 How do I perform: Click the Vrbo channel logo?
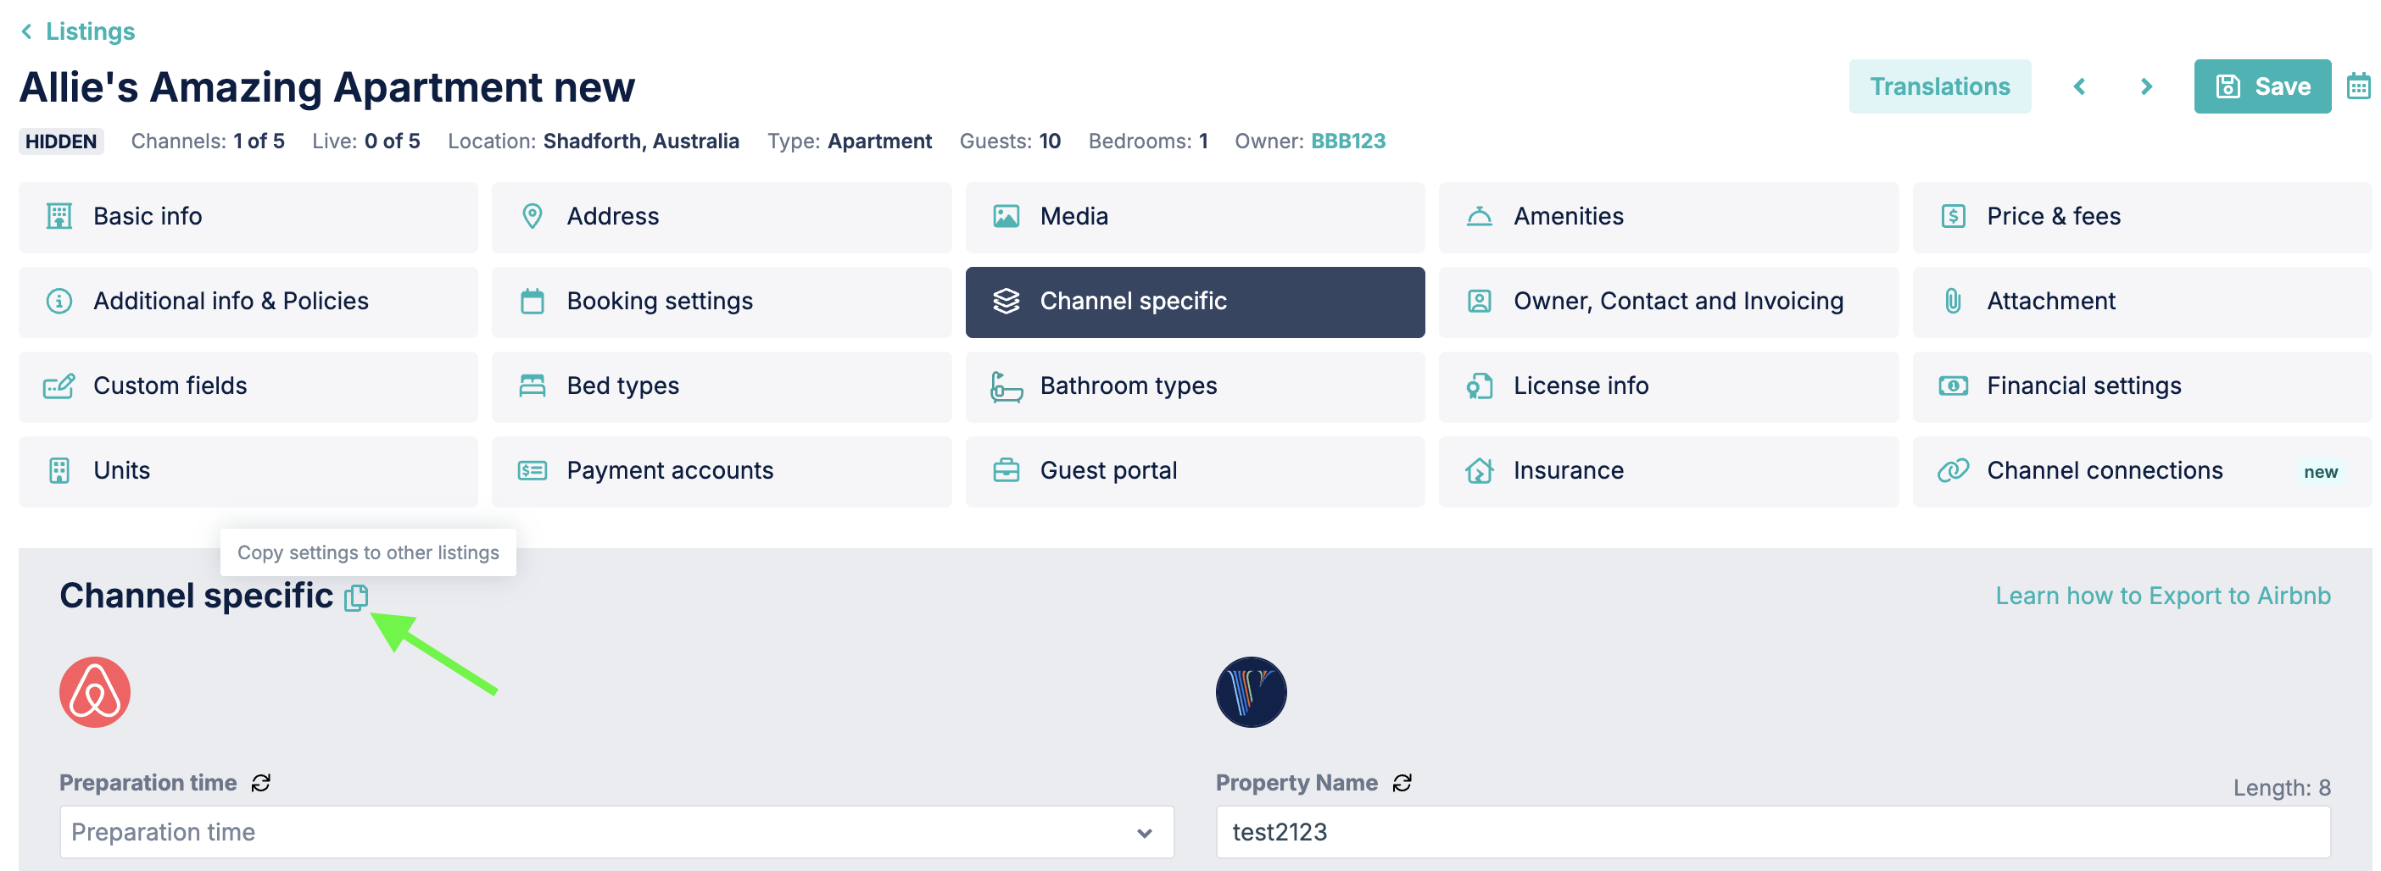[x=1251, y=692]
